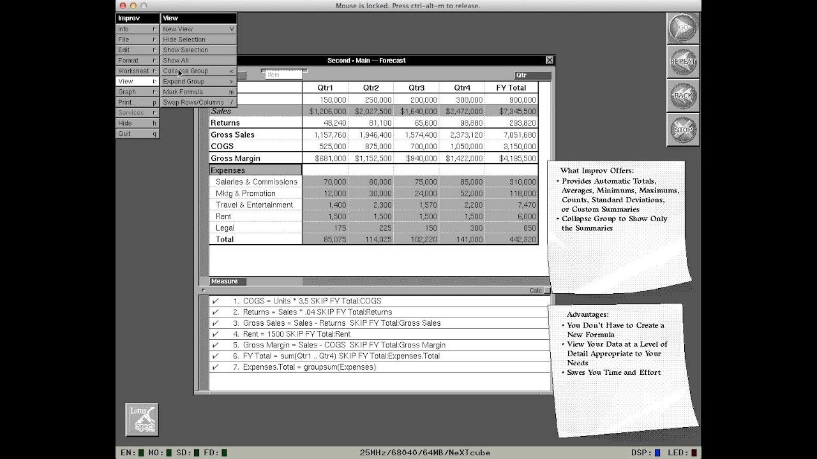Open the File submenu
The height and width of the screenshot is (459, 817).
click(x=137, y=40)
